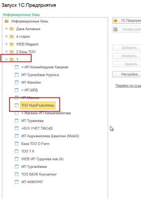Select WEB ИП Турдиева нов (А) base
Viewport: 141px width, 199px height.
click(42, 159)
